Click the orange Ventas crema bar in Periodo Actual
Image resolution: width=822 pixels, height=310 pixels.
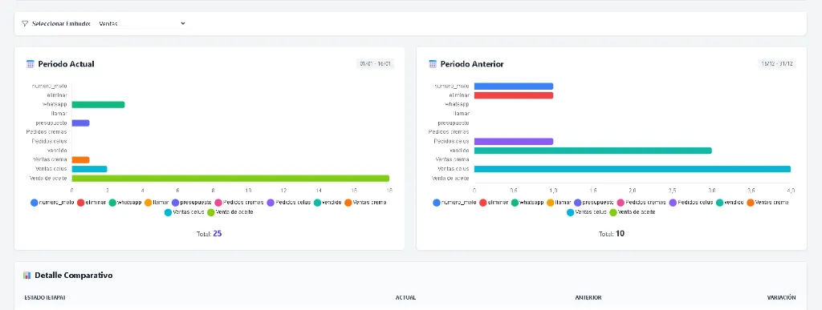[x=81, y=160]
